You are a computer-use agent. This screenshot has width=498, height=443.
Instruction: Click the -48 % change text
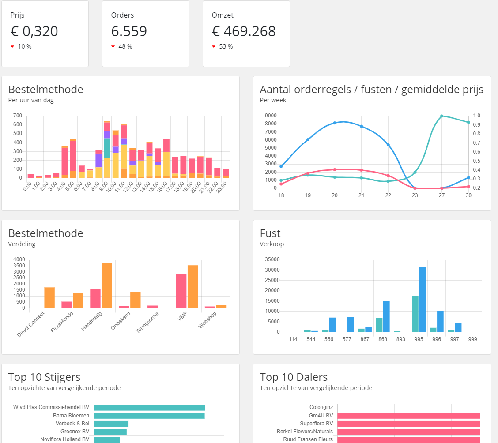coord(124,47)
